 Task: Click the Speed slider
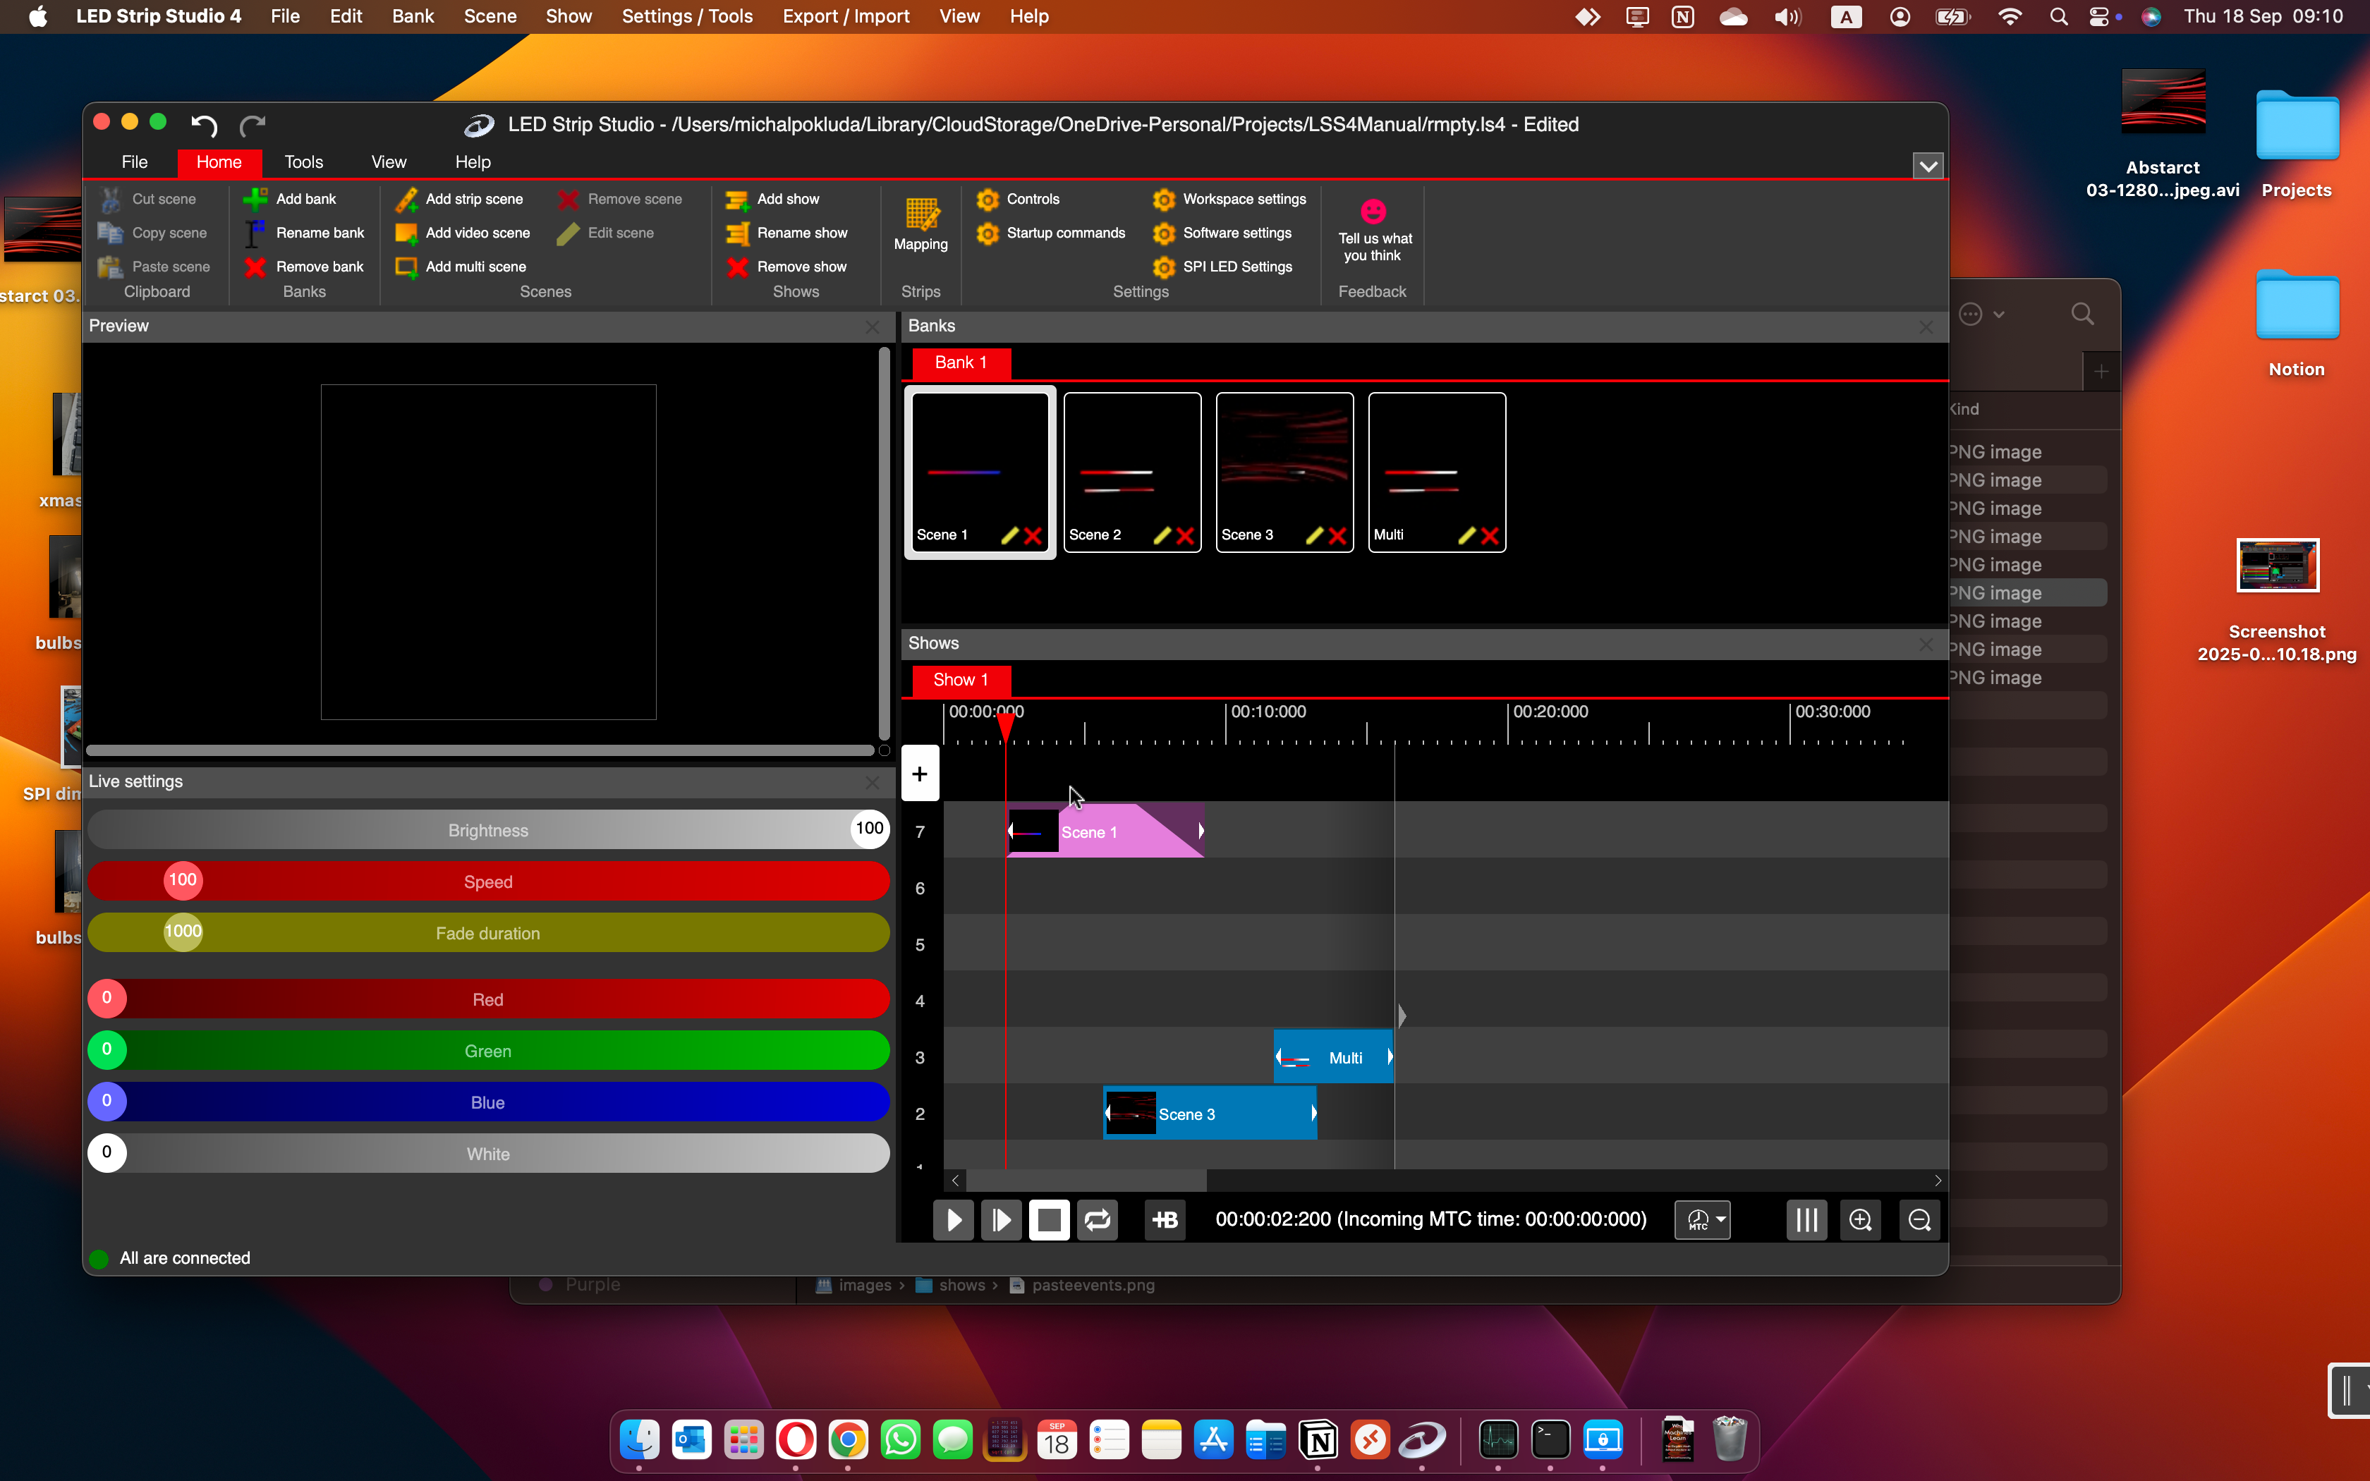(489, 882)
